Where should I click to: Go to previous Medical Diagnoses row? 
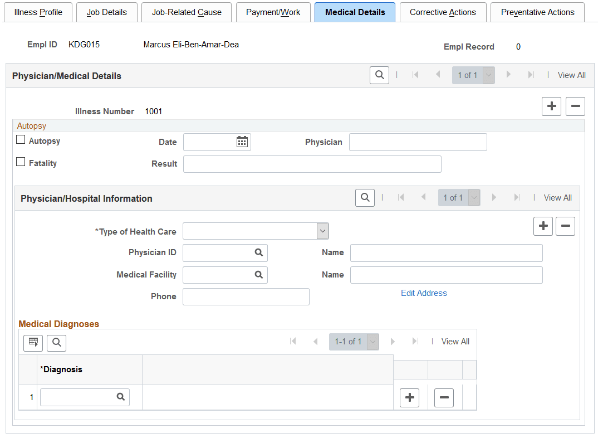coord(315,341)
